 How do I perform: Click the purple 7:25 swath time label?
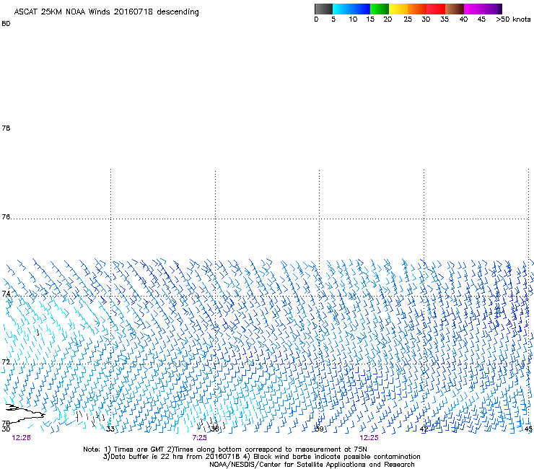click(200, 438)
